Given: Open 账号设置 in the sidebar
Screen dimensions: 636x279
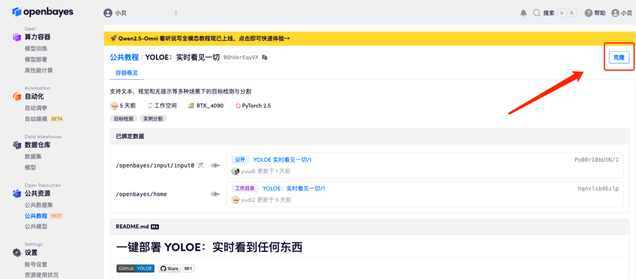Looking at the screenshot, I should [36, 264].
